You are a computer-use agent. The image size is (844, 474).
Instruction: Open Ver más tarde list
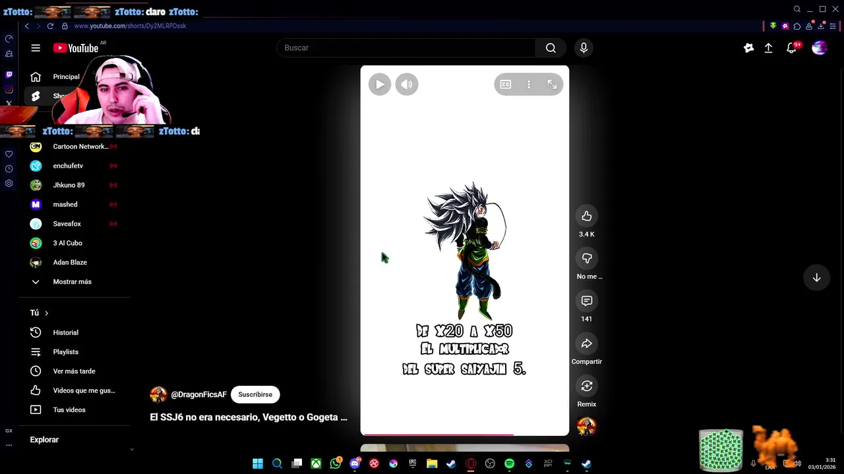click(75, 371)
